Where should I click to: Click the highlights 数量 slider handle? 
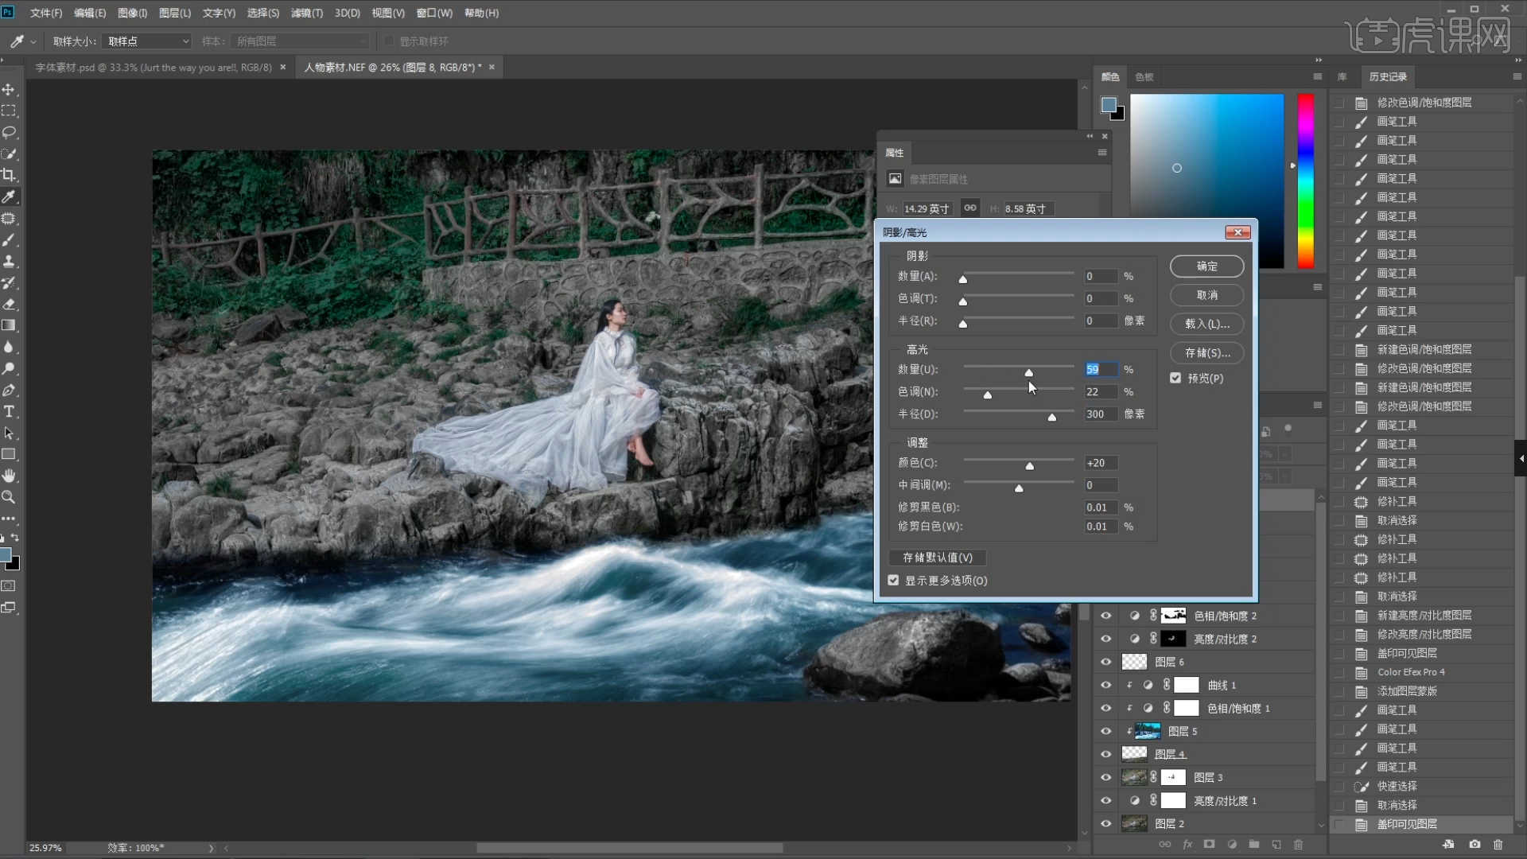[x=1028, y=372]
